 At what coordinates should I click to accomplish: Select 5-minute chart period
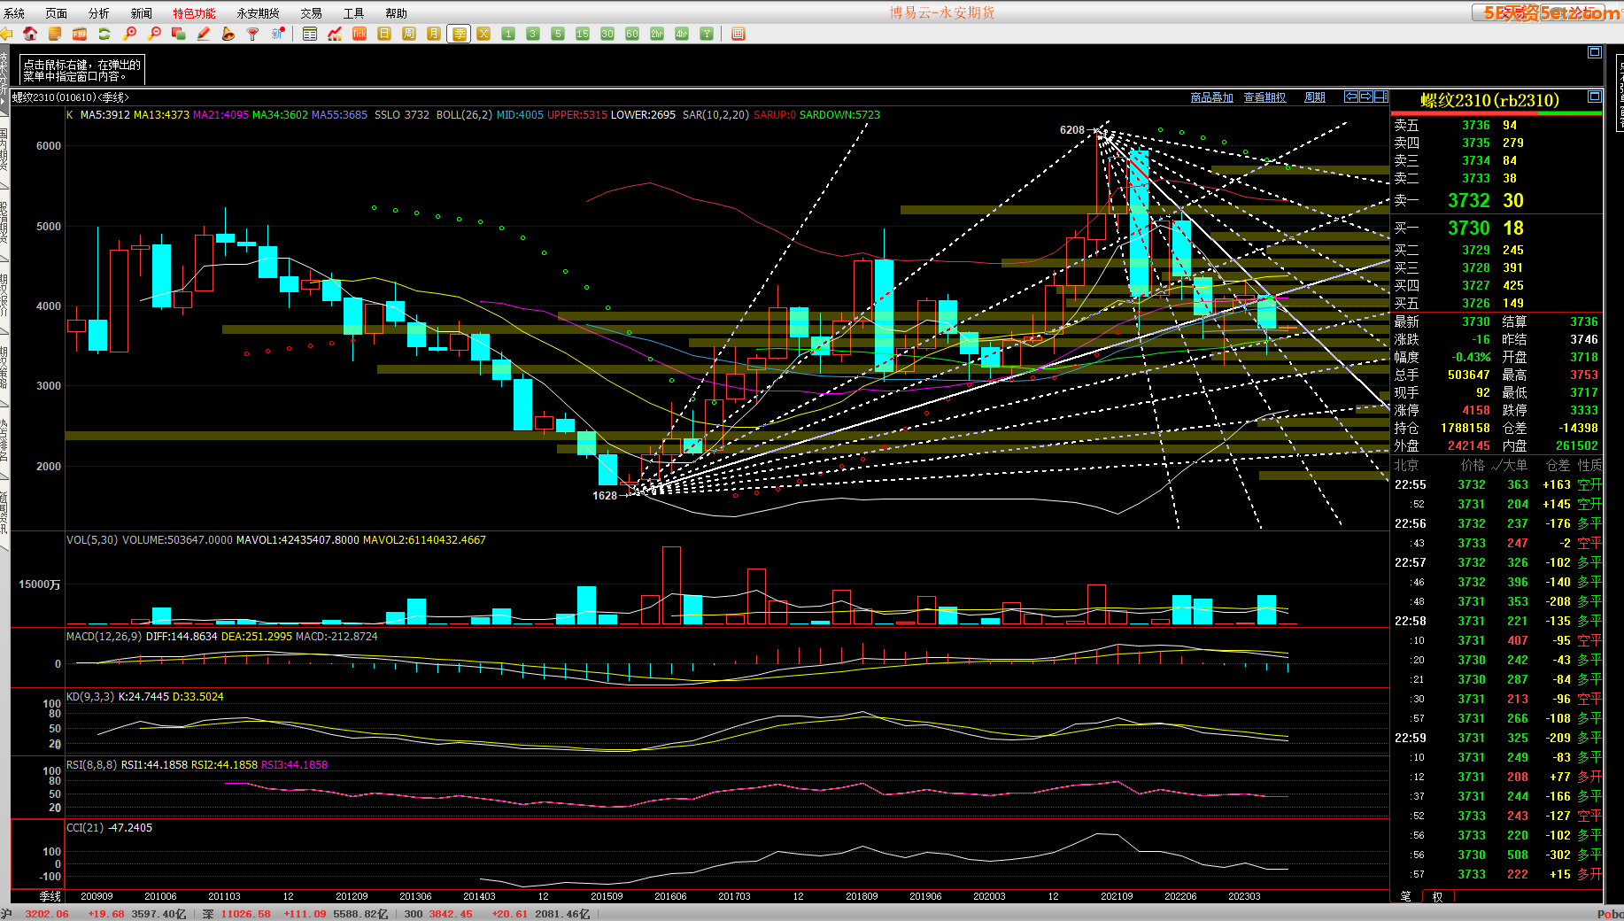click(x=558, y=34)
